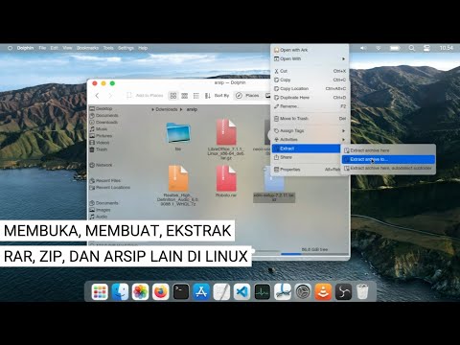Go back in Dolphin navigation
460x345 pixels.
(98, 96)
